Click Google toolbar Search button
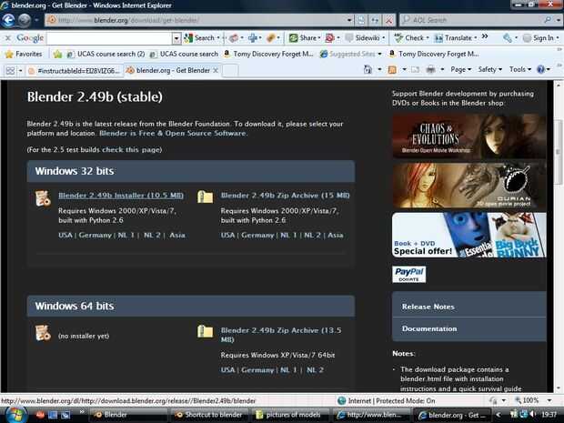The width and height of the screenshot is (564, 423). 199,38
